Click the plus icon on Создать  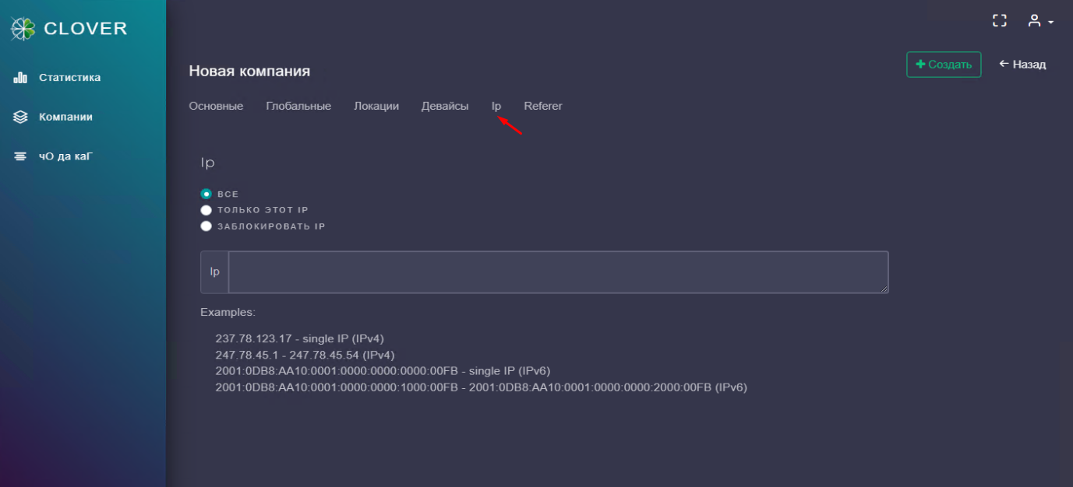(x=920, y=65)
